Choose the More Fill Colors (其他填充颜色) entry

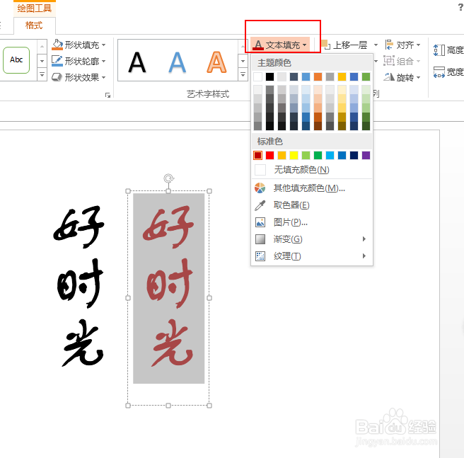312,188
